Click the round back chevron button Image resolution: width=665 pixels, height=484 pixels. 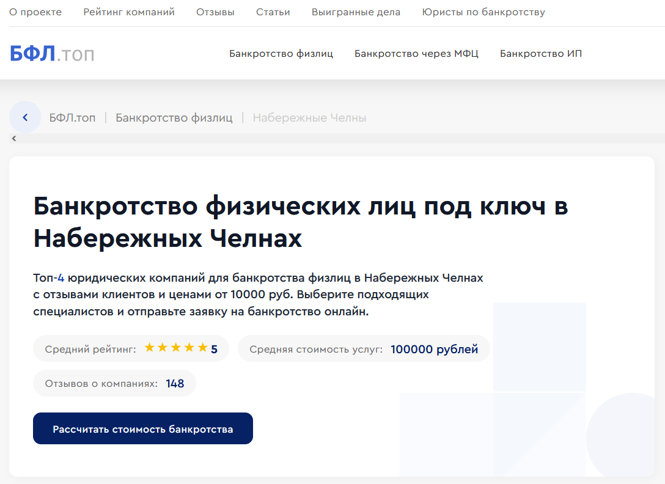(25, 117)
